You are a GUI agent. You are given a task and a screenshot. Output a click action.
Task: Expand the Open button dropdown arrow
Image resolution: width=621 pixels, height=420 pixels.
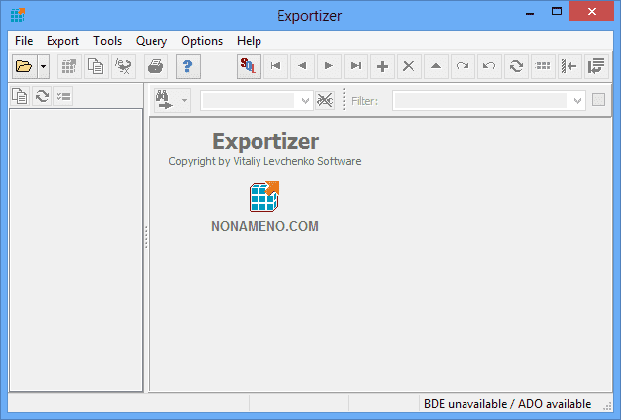click(x=43, y=66)
